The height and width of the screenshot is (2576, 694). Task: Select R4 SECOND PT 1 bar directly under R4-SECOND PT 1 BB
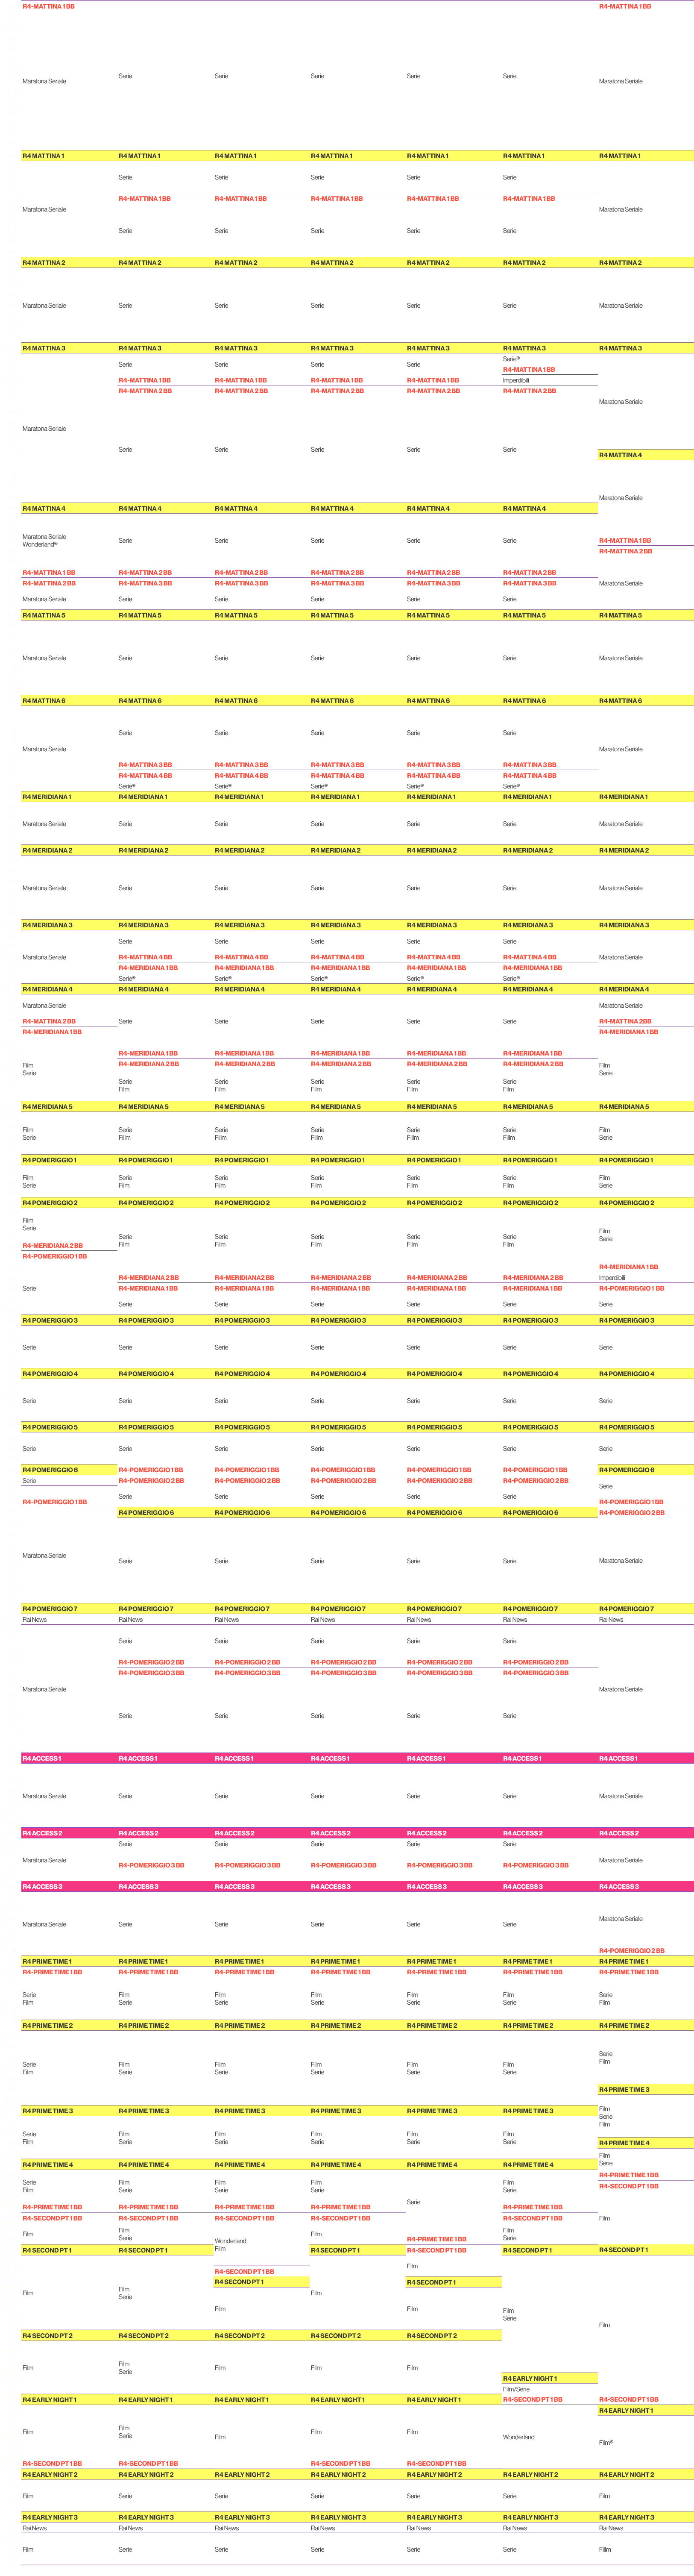261,2282
